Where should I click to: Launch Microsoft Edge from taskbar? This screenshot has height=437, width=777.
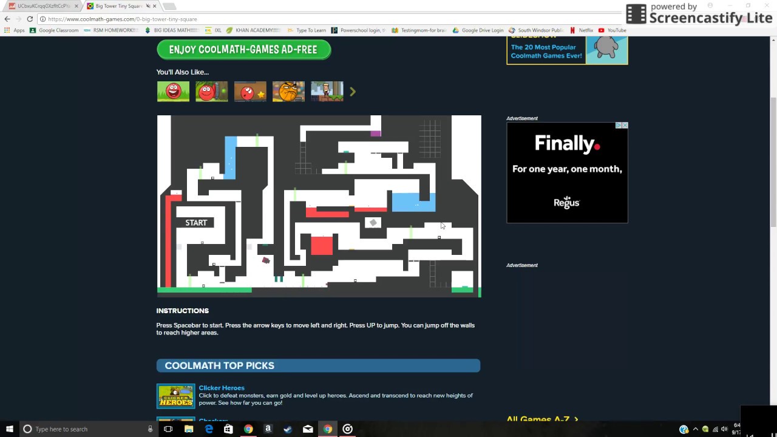tap(209, 429)
